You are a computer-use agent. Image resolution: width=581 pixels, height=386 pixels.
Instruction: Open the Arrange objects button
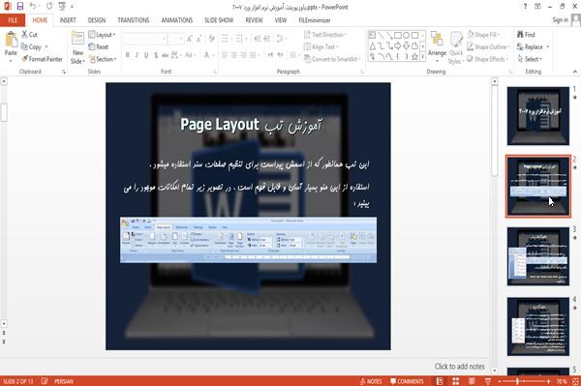437,47
